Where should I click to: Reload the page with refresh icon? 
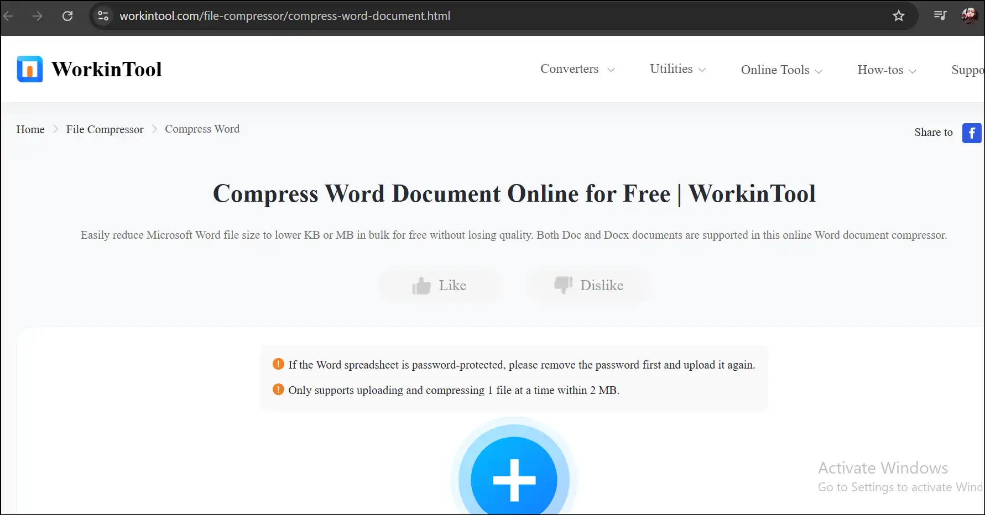[x=67, y=16]
